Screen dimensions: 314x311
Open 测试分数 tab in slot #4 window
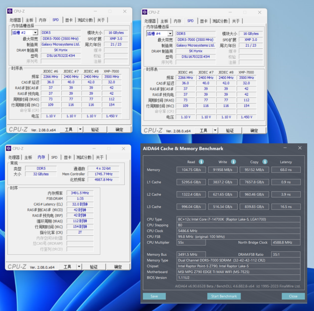pyautogui.click(x=220, y=21)
